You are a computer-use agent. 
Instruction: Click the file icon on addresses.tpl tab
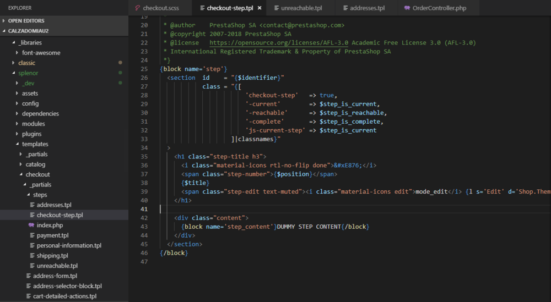click(x=346, y=8)
